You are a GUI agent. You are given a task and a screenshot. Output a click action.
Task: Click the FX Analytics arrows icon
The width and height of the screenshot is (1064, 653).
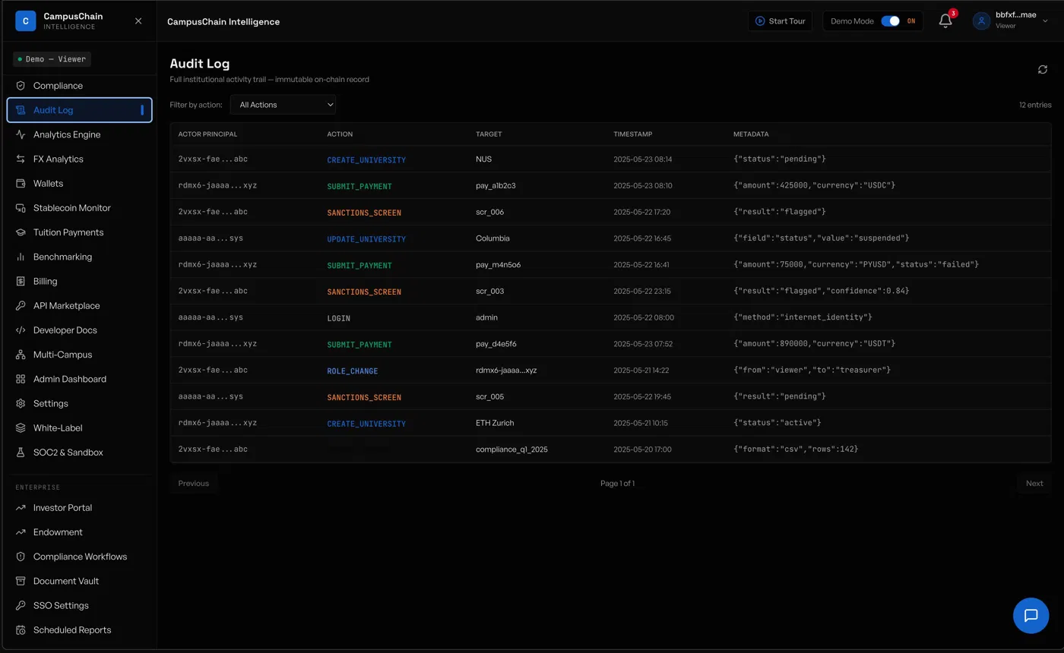click(x=21, y=159)
